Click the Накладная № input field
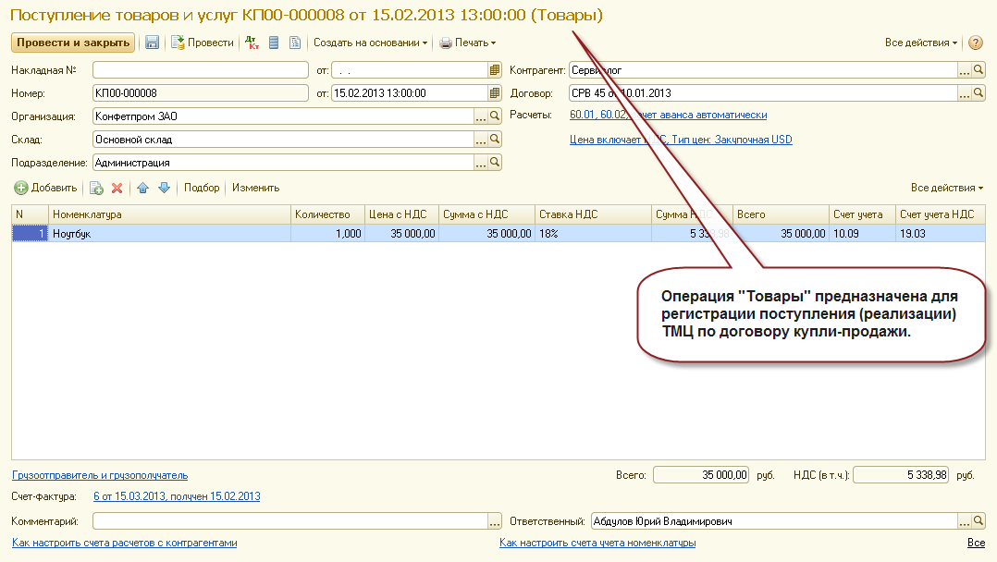Image resolution: width=997 pixels, height=562 pixels. click(x=201, y=70)
